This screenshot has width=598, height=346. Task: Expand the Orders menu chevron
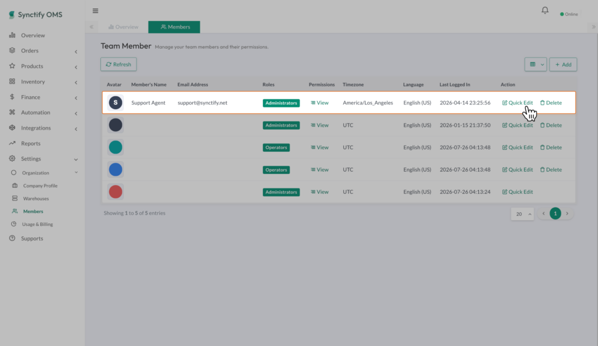point(76,51)
